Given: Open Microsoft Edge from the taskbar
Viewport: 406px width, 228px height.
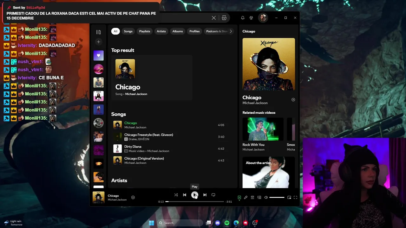Looking at the screenshot, I should [x=236, y=223].
